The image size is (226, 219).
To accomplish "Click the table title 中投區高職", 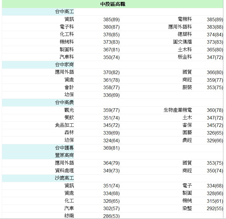I will [113, 4].
